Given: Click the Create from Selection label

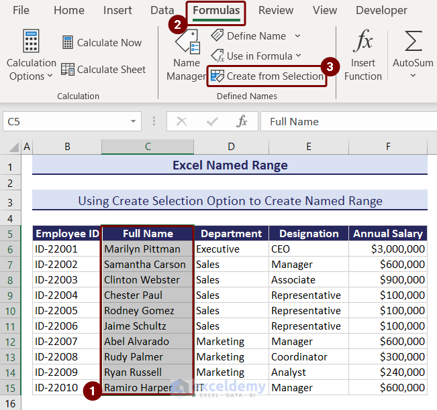Looking at the screenshot, I should pos(275,76).
